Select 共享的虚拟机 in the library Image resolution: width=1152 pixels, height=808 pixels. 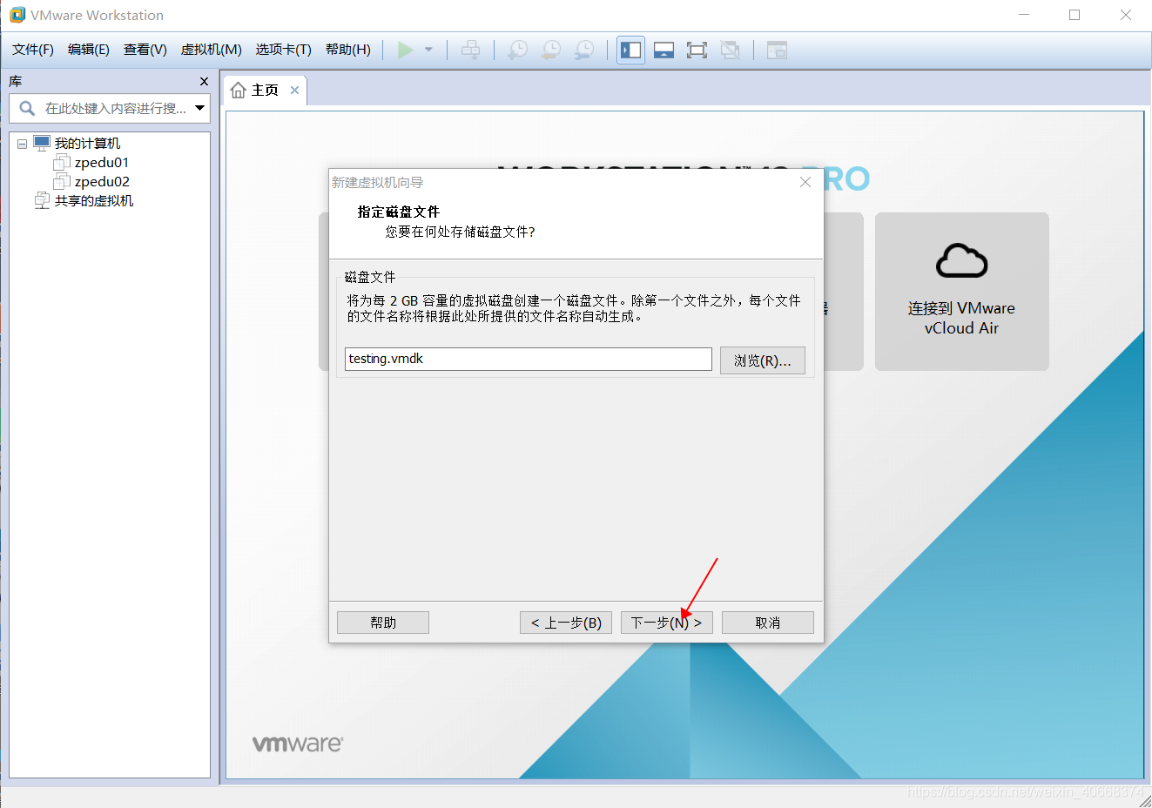point(94,201)
